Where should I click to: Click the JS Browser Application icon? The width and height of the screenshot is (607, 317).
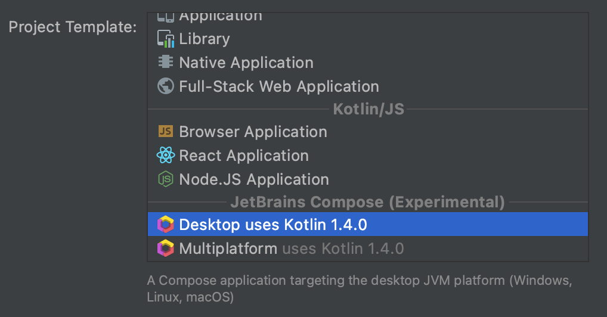[x=166, y=132]
